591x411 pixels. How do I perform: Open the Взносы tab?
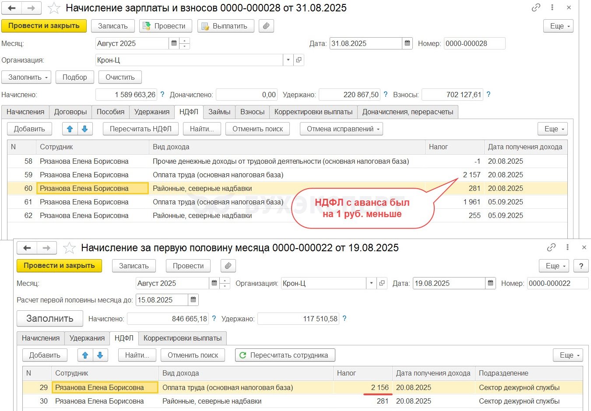point(253,112)
